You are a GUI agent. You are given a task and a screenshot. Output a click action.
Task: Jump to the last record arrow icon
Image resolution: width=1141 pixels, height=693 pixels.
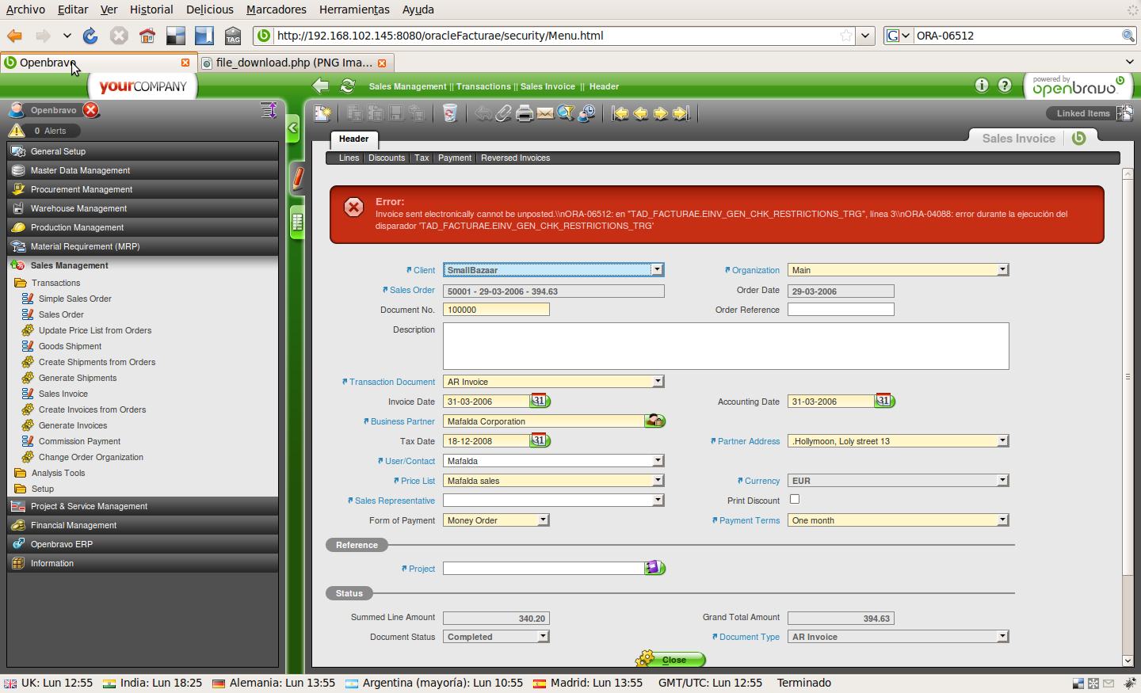[x=681, y=113]
